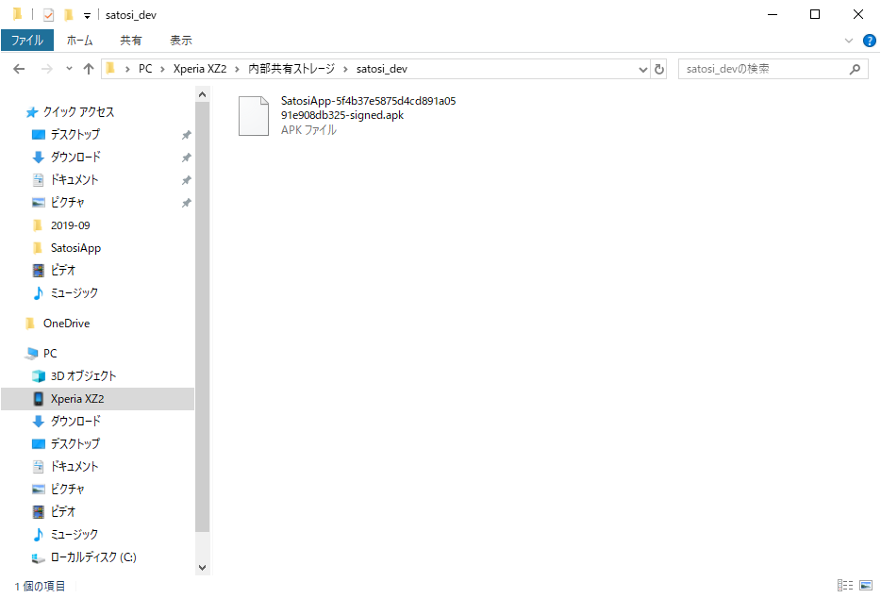Click the navigation pane scroll down arrow

pos(202,568)
